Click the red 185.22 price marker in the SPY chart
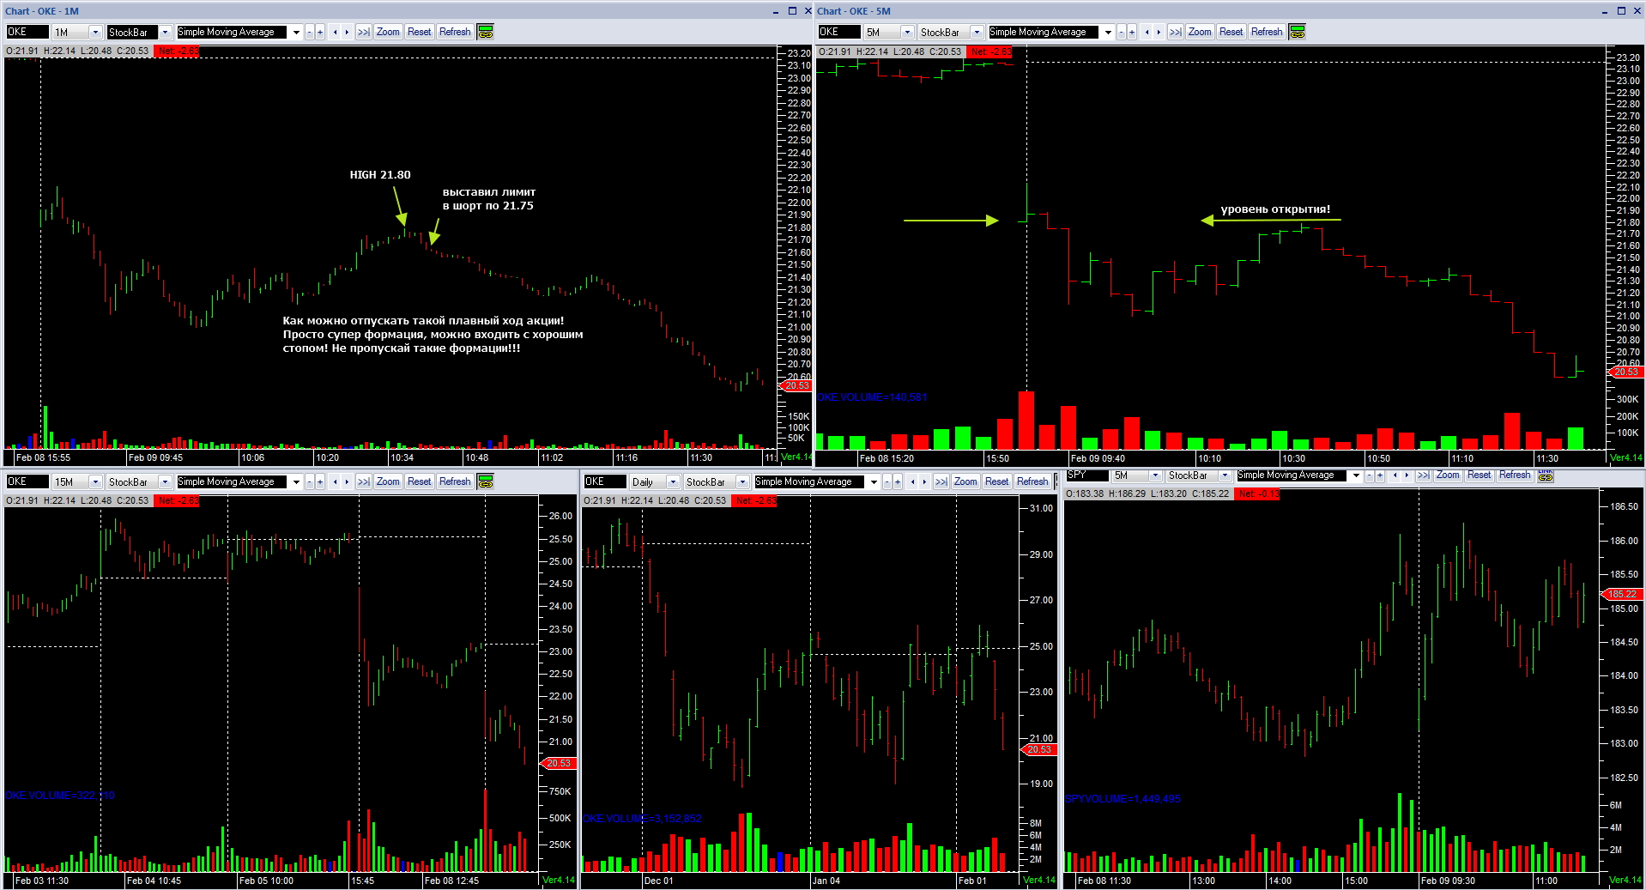The height and width of the screenshot is (890, 1646). [1622, 594]
